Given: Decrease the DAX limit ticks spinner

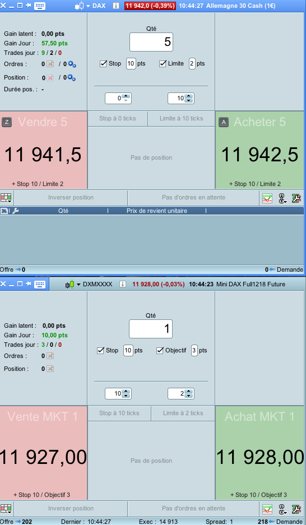Looking at the screenshot, I should coord(189,100).
